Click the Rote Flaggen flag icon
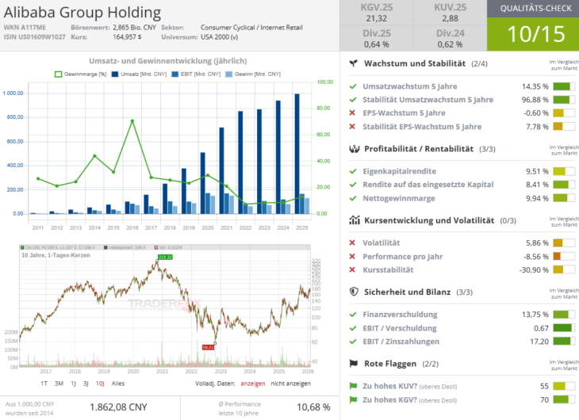579x420 pixels. tap(353, 363)
